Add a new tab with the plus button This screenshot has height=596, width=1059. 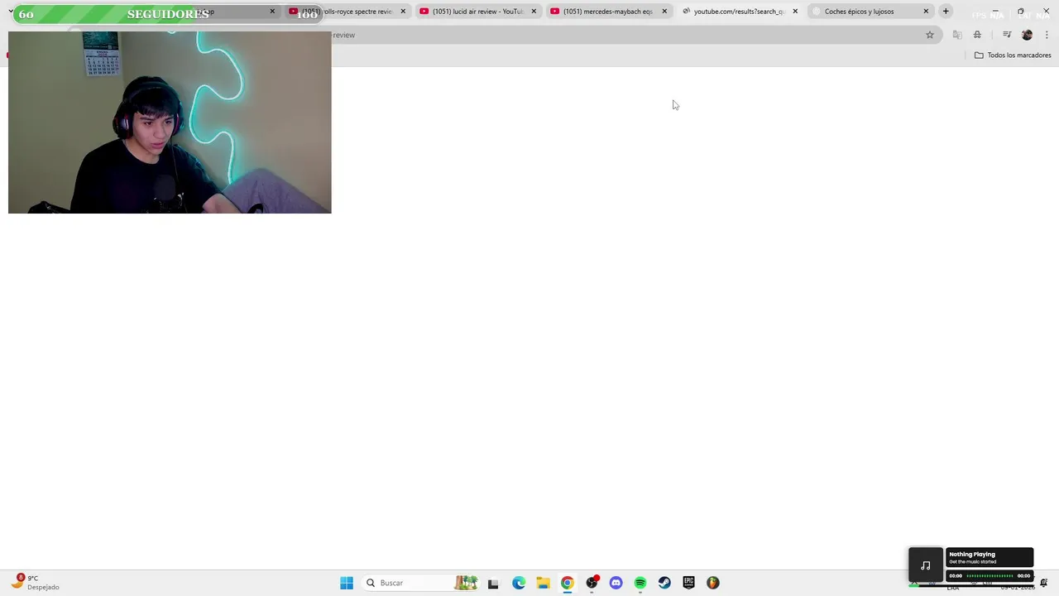tap(946, 12)
